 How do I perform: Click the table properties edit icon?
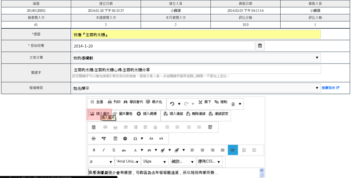(x=210, y=127)
